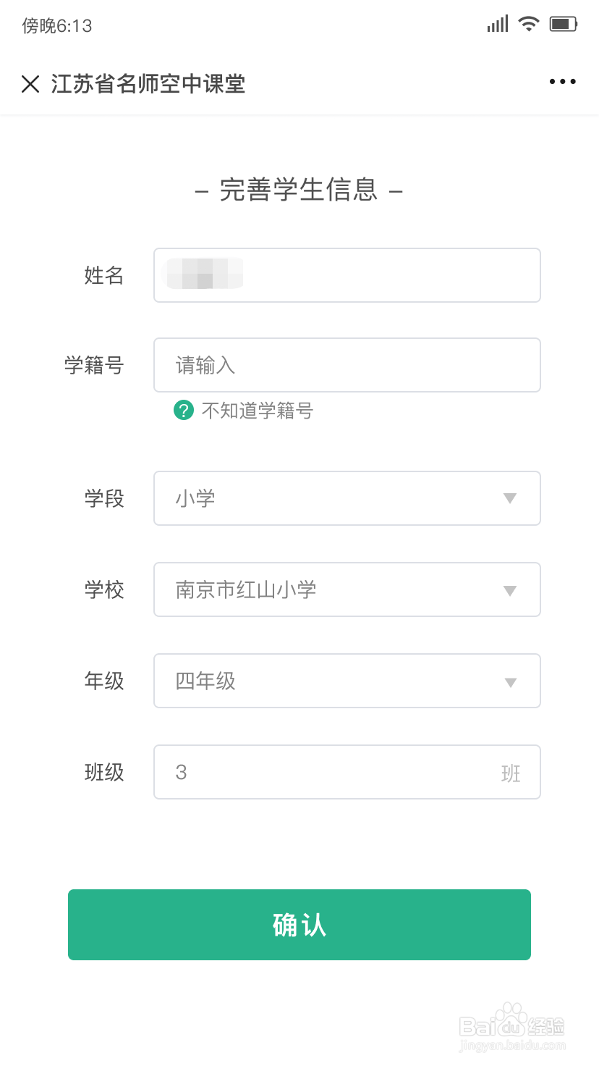Tap the battery status icon
This screenshot has height=1066, width=599.
point(564,24)
